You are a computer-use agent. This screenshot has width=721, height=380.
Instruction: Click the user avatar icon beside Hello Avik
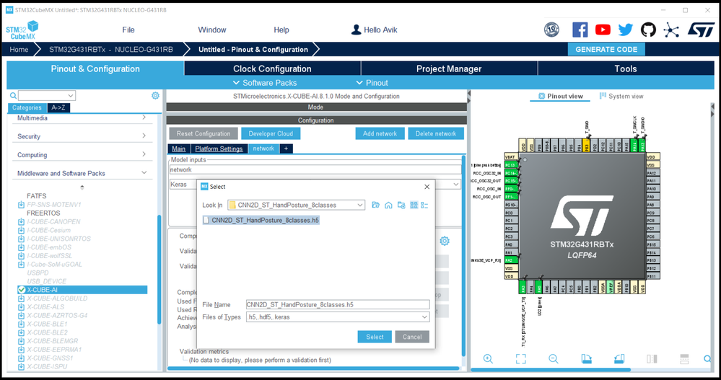pyautogui.click(x=356, y=30)
